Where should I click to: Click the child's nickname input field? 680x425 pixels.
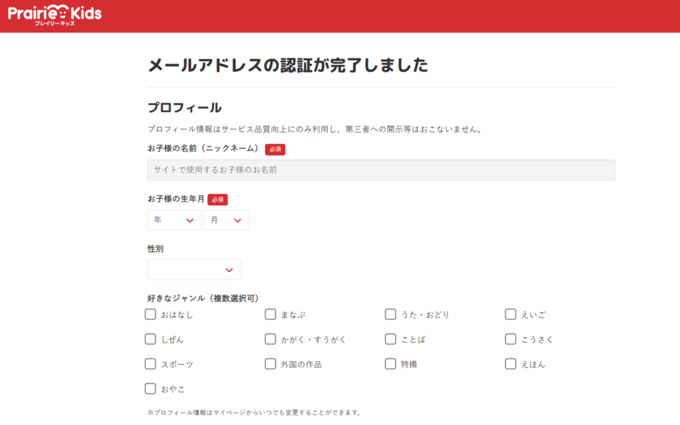pos(381,170)
